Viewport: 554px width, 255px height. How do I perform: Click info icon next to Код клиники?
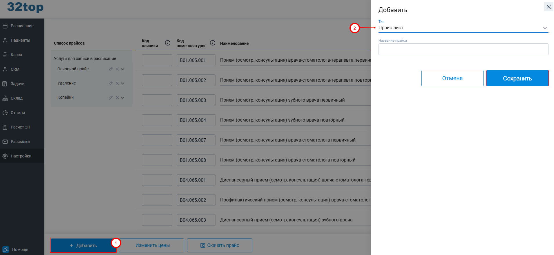coord(168,43)
